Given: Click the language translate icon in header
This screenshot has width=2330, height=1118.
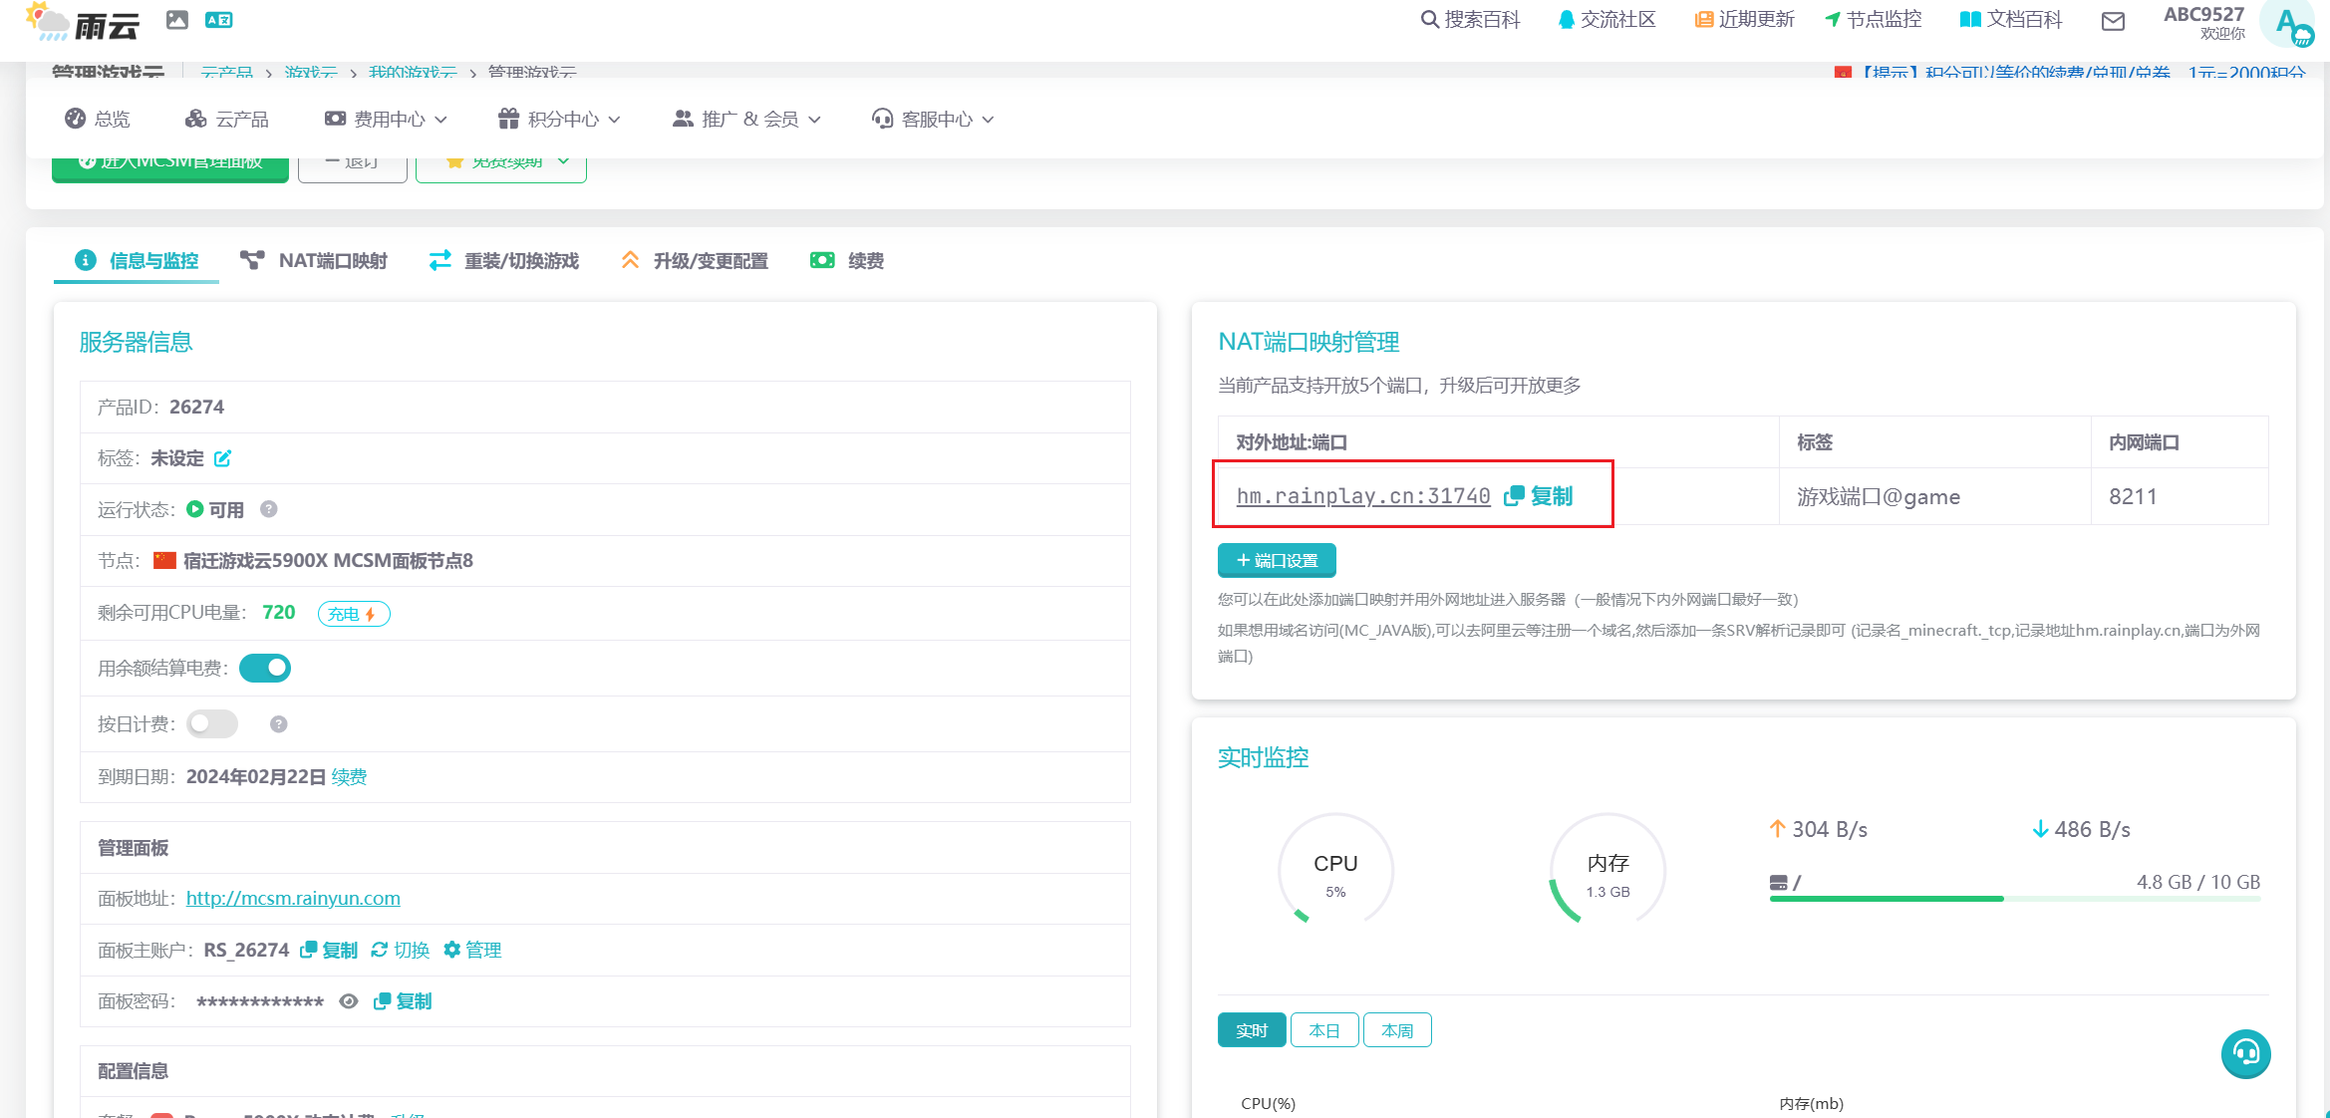Looking at the screenshot, I should click(218, 20).
